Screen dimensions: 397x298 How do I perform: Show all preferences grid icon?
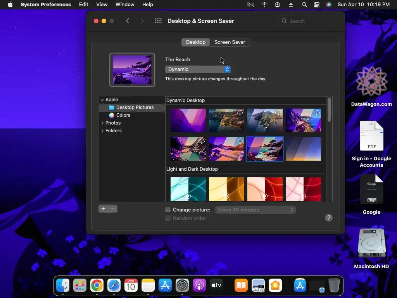(x=158, y=21)
